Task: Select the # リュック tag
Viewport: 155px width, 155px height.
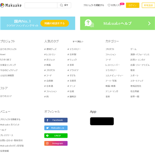Action: (x=72, y=60)
